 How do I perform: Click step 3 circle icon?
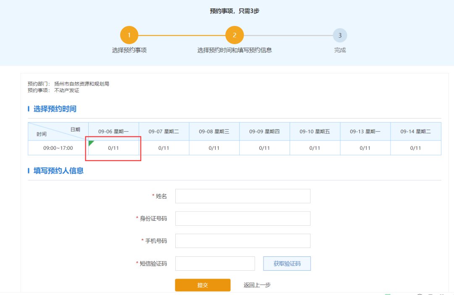(340, 36)
